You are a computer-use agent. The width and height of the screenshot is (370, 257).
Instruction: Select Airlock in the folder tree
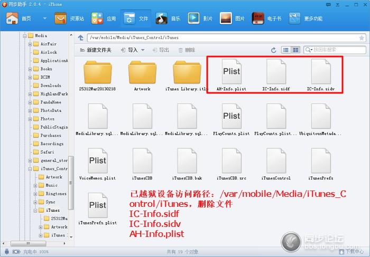45,52
